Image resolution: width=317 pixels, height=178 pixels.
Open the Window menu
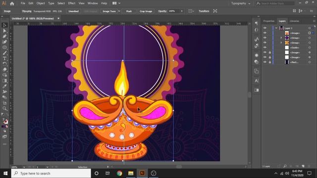(93, 3)
